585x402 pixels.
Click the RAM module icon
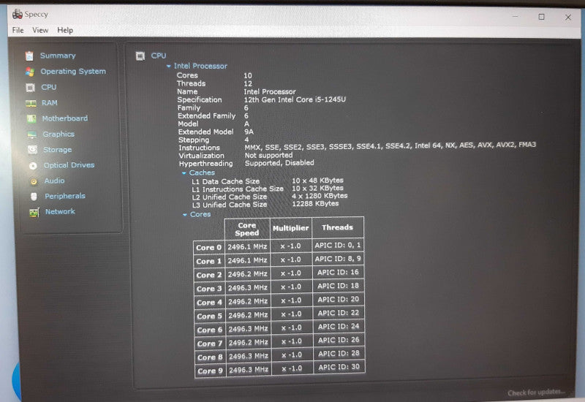[31, 103]
